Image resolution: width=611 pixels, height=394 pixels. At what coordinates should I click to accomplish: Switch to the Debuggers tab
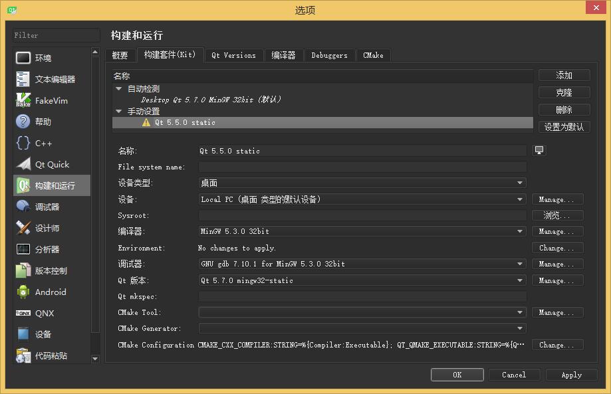coord(329,55)
